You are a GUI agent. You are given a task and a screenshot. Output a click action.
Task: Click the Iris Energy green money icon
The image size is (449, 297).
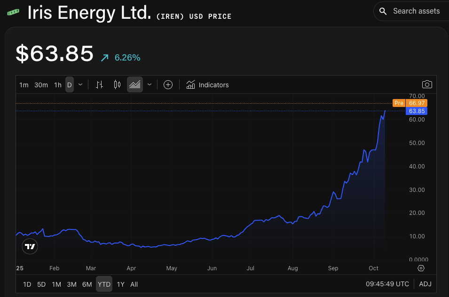click(13, 12)
